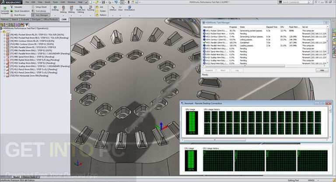Run the Simulate command
The width and height of the screenshot is (336, 182).
tap(16, 7)
